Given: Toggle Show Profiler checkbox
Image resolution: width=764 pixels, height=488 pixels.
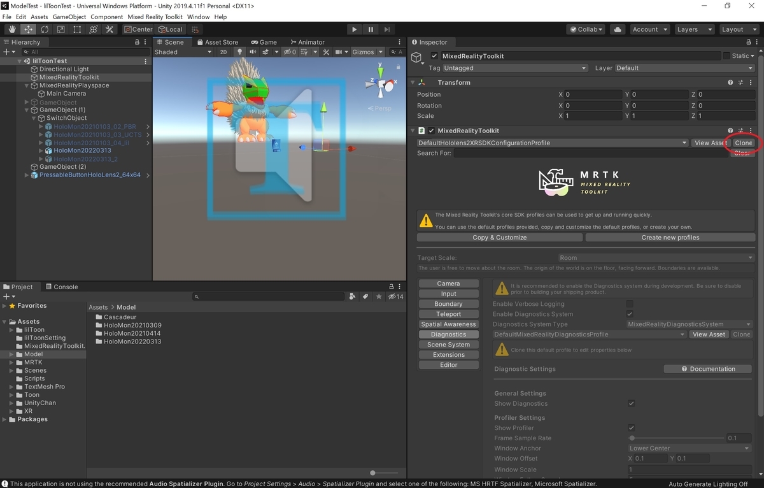Looking at the screenshot, I should (x=631, y=427).
